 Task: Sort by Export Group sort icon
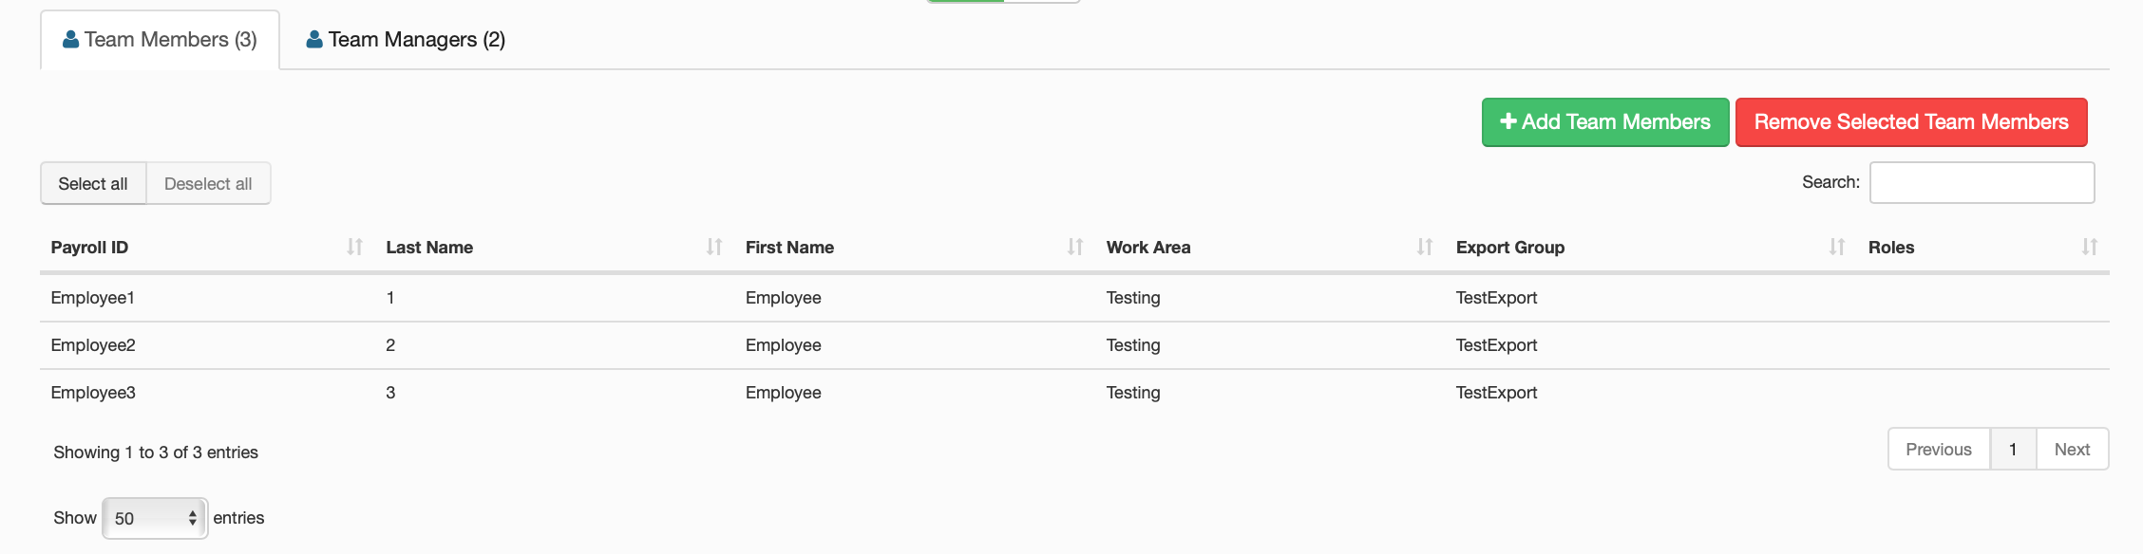click(1836, 247)
